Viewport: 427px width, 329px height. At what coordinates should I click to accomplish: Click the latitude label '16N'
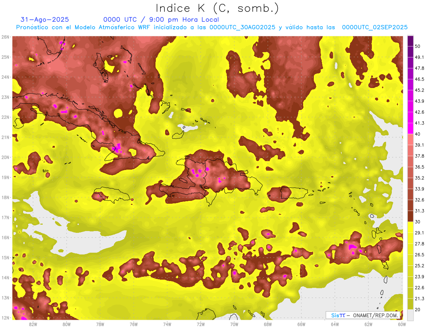pos(6,237)
